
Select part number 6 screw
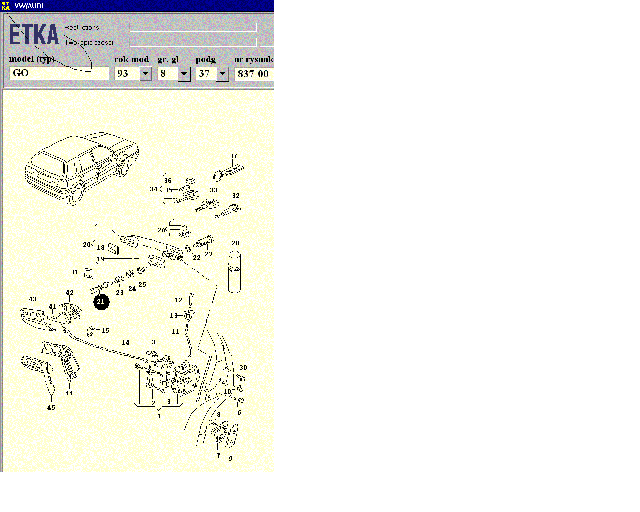click(239, 413)
